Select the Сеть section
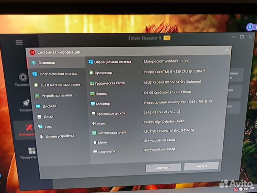 (48, 127)
